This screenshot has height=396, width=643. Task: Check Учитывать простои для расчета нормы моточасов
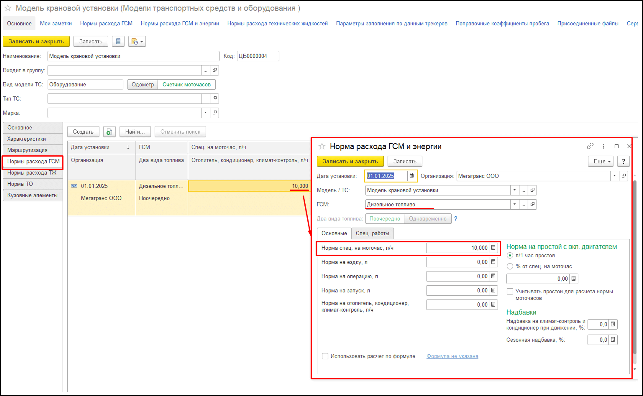[510, 291]
